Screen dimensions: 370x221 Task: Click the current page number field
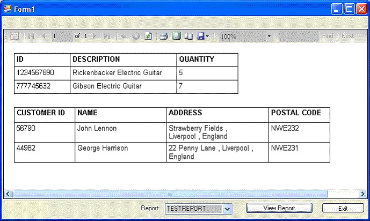pos(62,36)
